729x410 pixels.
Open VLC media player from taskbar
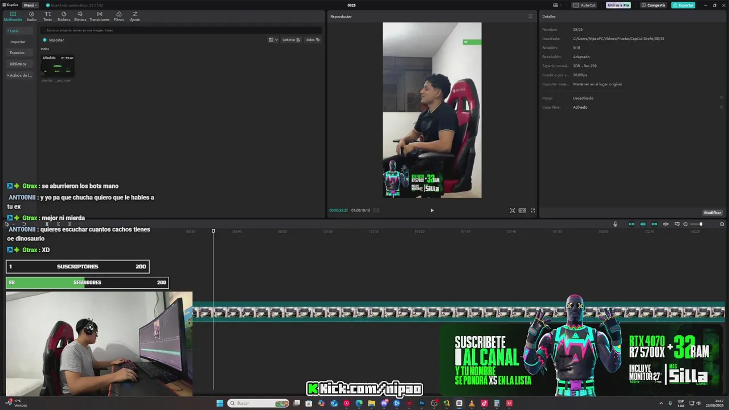[472, 403]
